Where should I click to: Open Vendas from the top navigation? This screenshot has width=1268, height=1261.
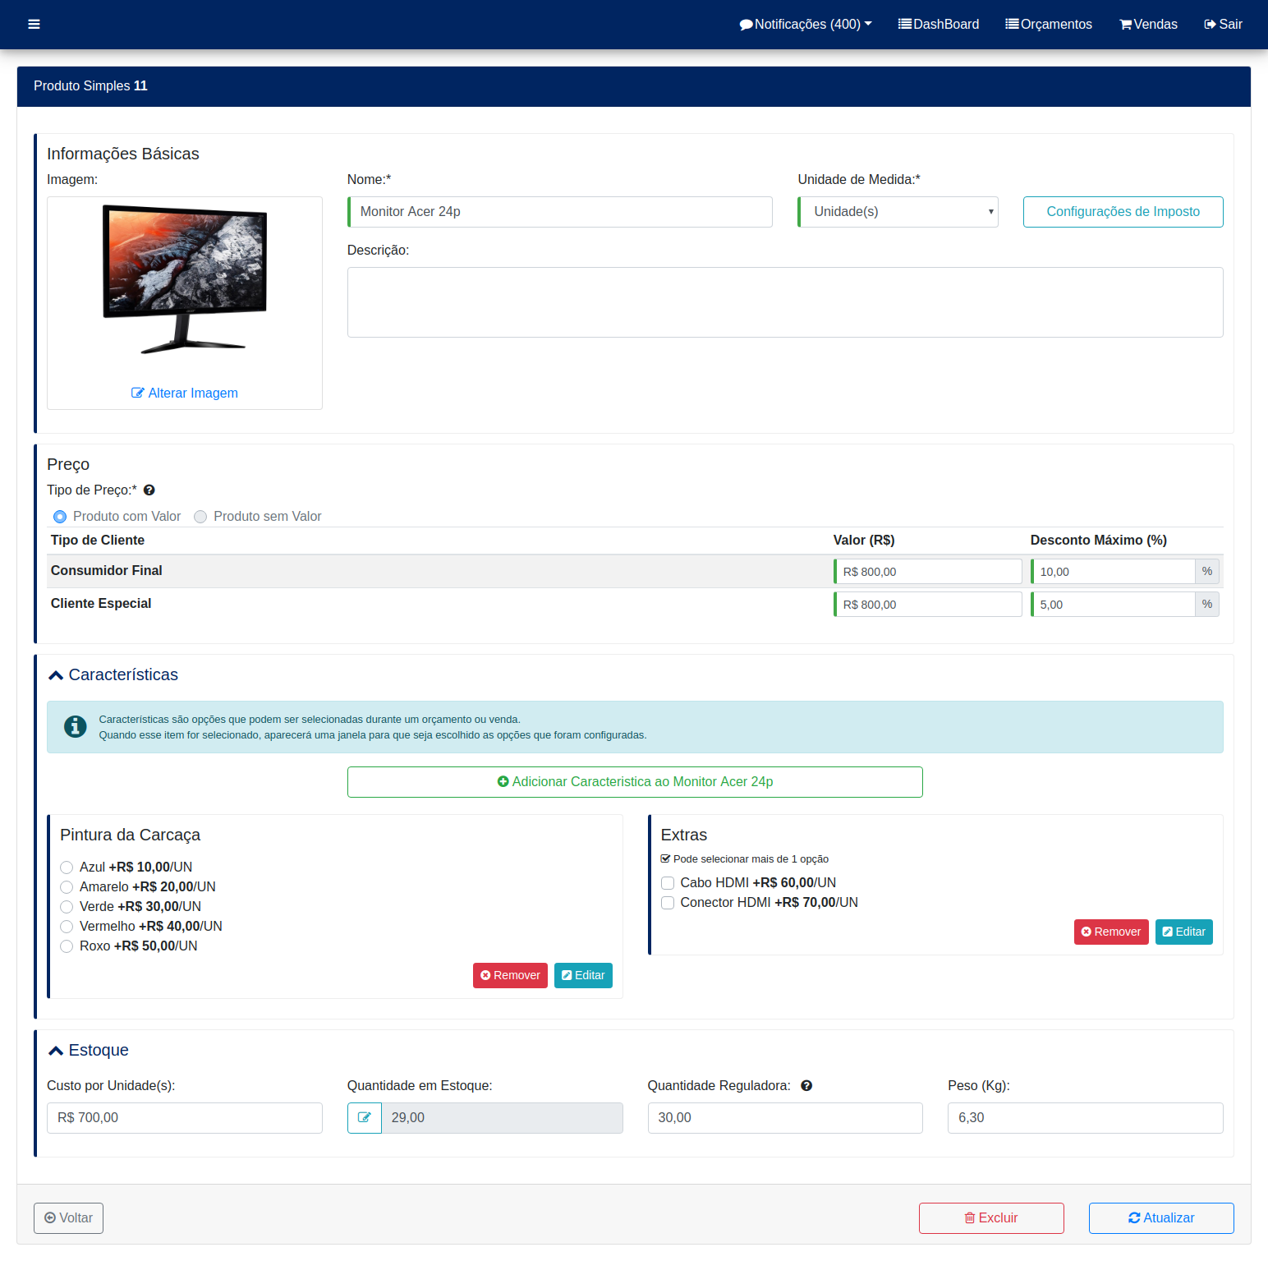click(x=1148, y=25)
